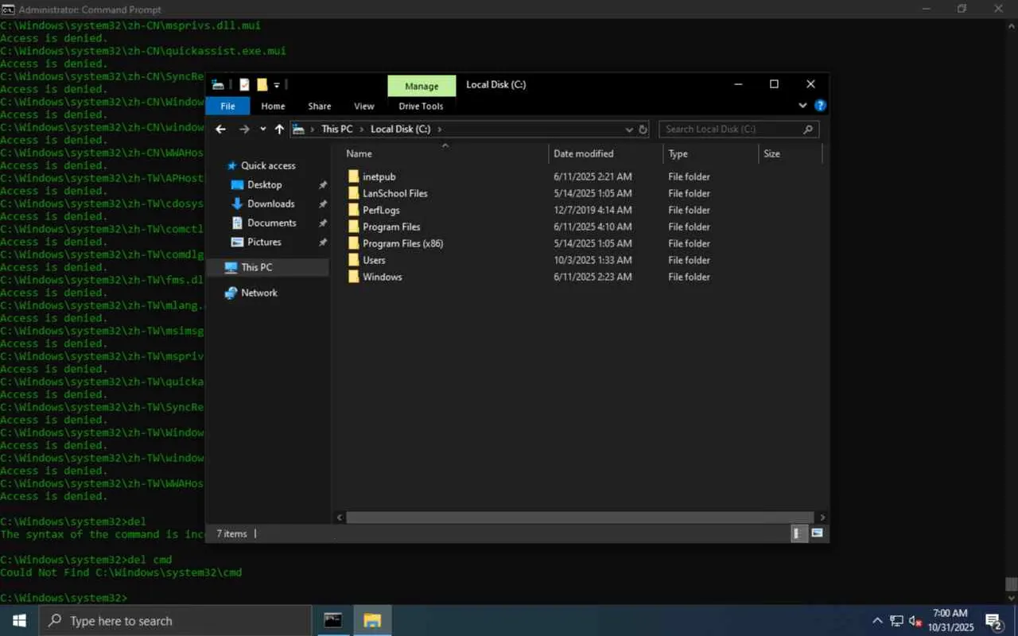The width and height of the screenshot is (1018, 636).
Task: Select the Windows folder icon
Action: pyautogui.click(x=354, y=277)
